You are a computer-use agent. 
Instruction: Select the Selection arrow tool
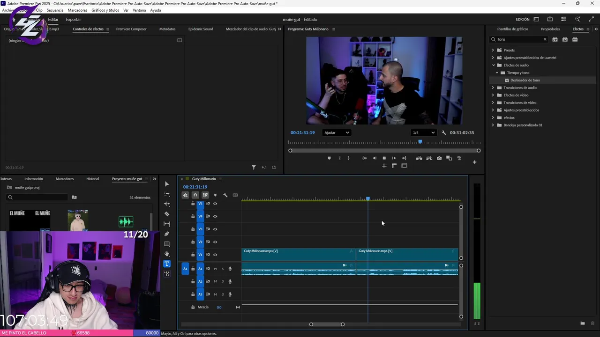coord(167,184)
